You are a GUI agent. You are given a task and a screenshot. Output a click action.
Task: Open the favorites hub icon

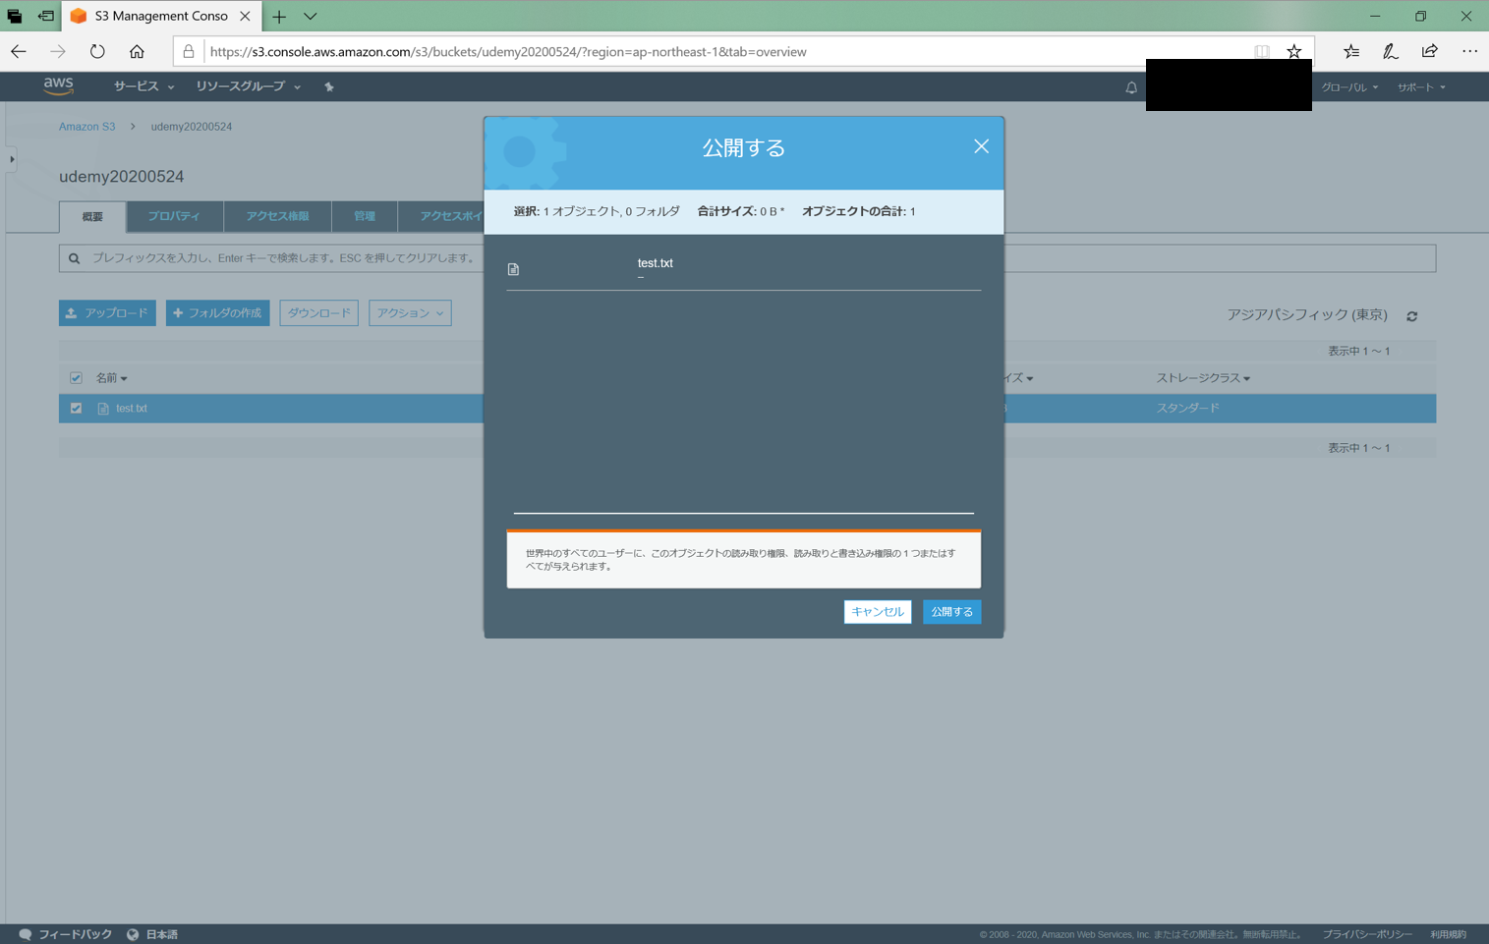[x=1351, y=51]
